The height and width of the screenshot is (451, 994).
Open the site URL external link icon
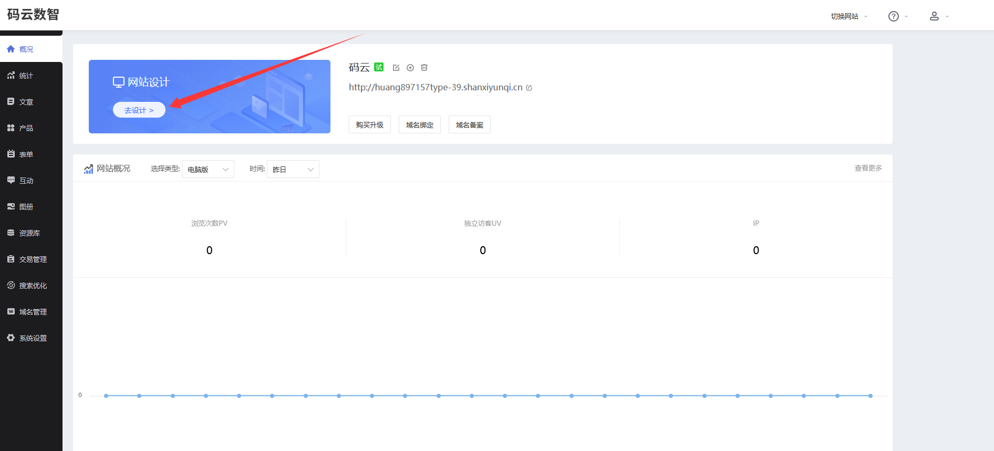tap(529, 88)
